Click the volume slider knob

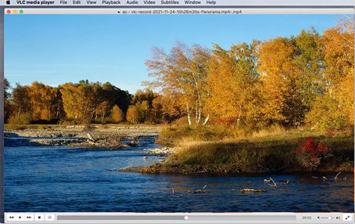330,218
